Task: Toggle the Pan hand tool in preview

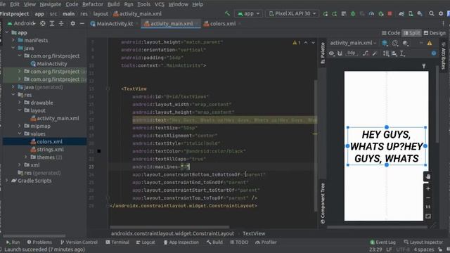Action: [428, 176]
